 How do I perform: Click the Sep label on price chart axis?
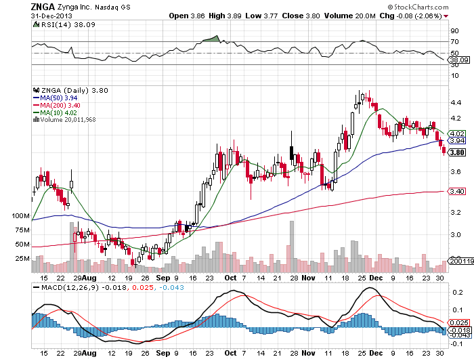coord(164,278)
